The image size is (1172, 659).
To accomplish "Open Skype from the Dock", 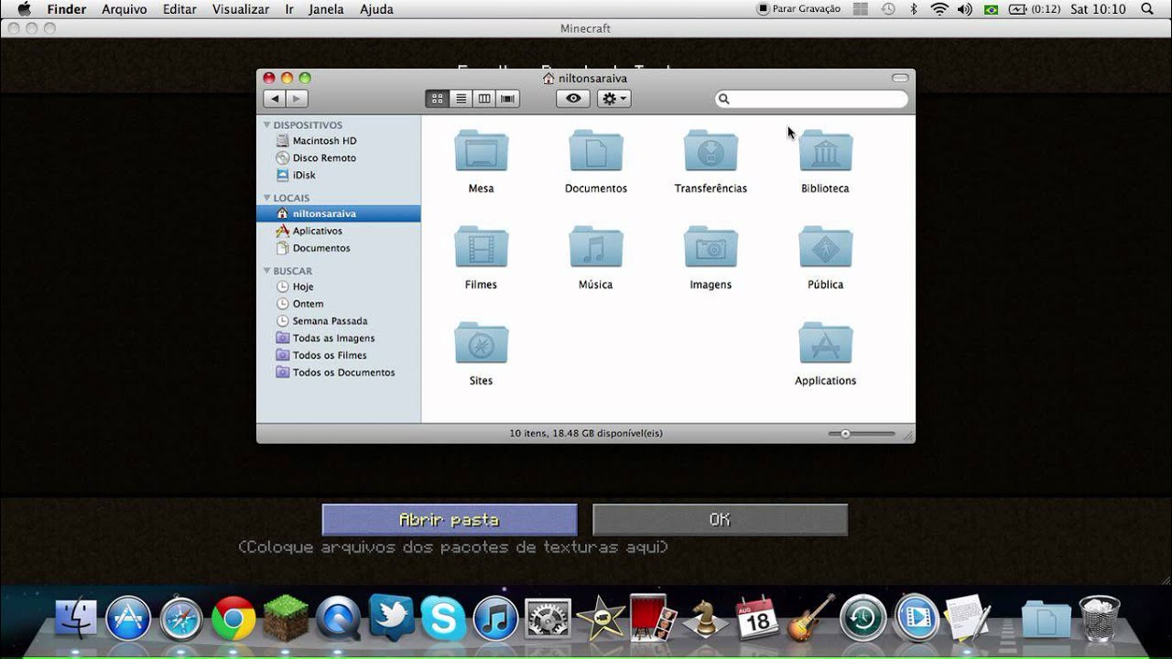I will point(443,619).
